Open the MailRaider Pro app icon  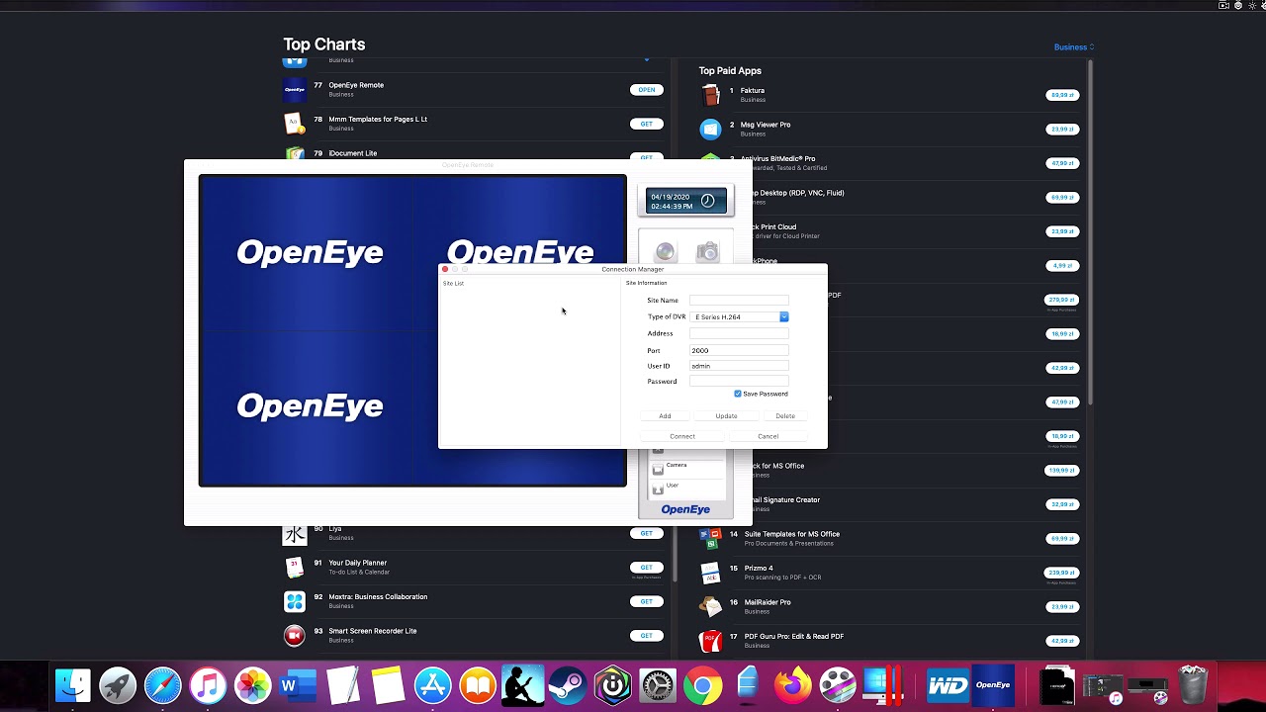(710, 606)
